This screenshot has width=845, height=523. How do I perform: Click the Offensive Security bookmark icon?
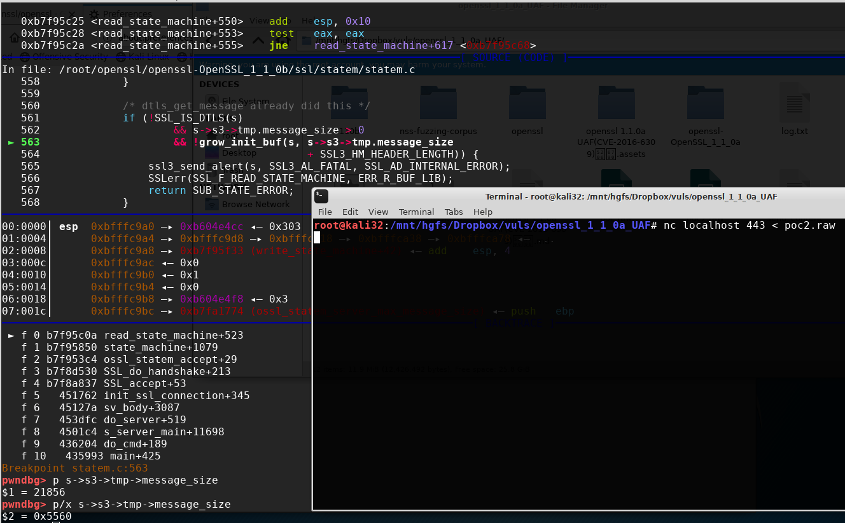tap(25, 57)
